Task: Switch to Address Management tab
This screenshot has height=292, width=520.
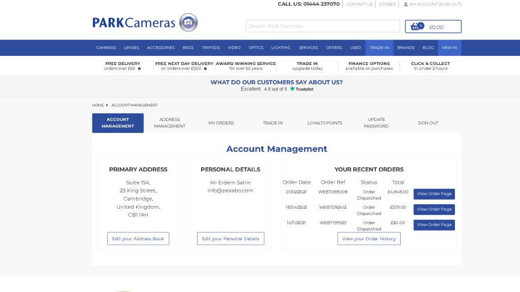Action: point(170,123)
